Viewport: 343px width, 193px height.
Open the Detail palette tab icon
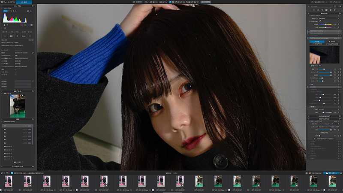click(x=322, y=10)
